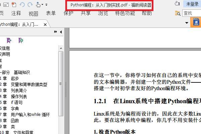Close the Python编程 document tab
The image size is (201, 134).
(45, 24)
